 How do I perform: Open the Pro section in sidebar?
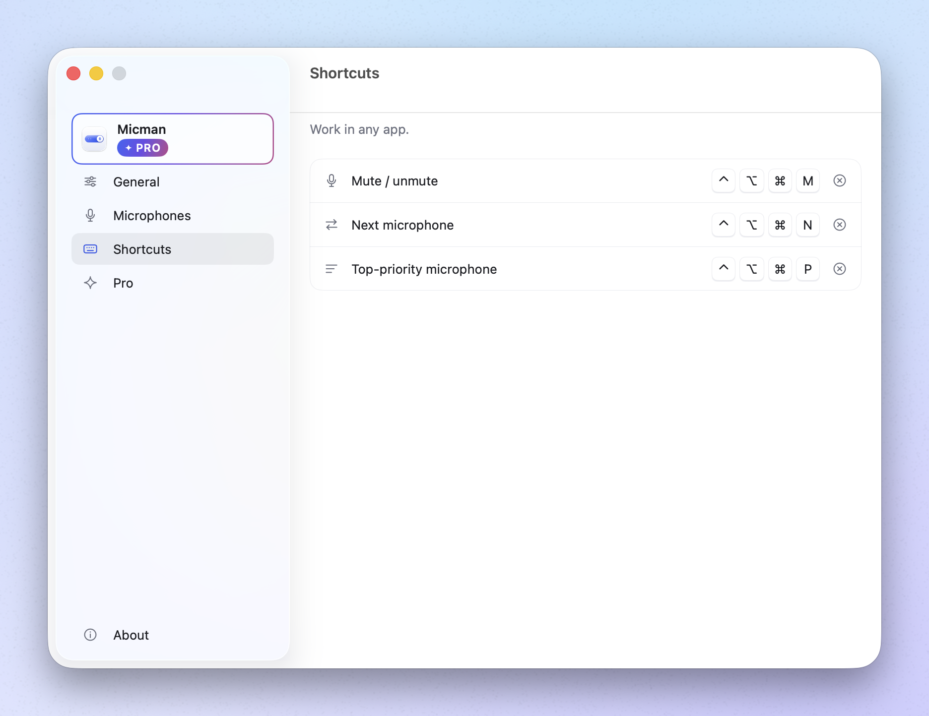pyautogui.click(x=172, y=283)
